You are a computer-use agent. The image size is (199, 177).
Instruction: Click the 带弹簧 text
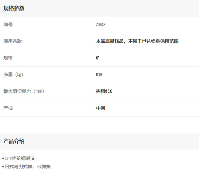tap(44, 167)
